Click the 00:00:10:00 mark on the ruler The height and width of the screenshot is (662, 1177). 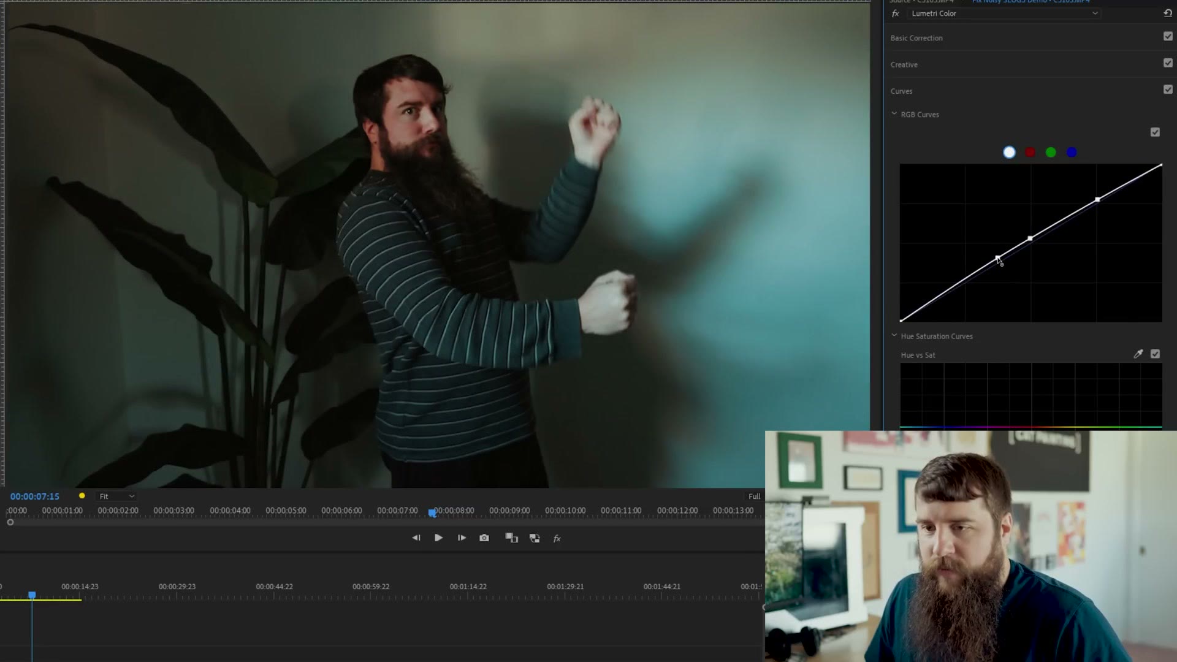[566, 511]
